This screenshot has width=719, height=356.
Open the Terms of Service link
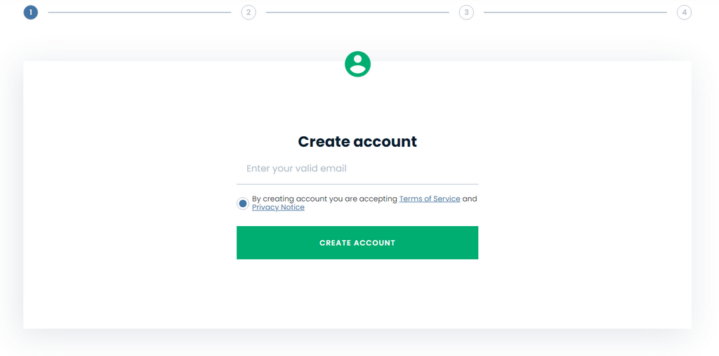tap(430, 199)
